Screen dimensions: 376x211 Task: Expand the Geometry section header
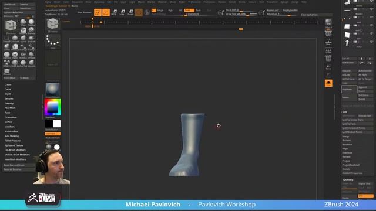coord(348,180)
